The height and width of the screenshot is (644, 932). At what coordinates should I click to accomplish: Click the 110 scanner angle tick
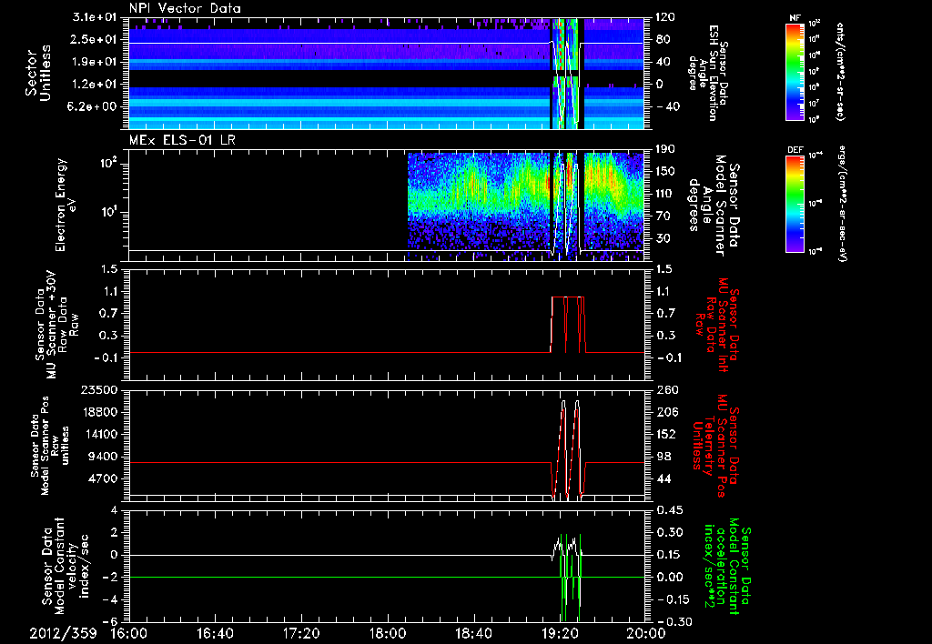[x=664, y=194]
